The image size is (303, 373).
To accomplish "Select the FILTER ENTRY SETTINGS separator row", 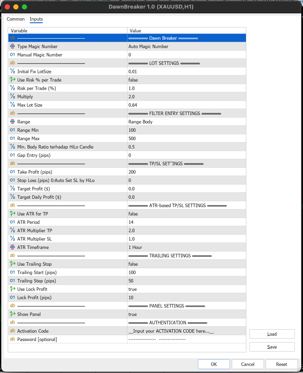I will pos(127,113).
